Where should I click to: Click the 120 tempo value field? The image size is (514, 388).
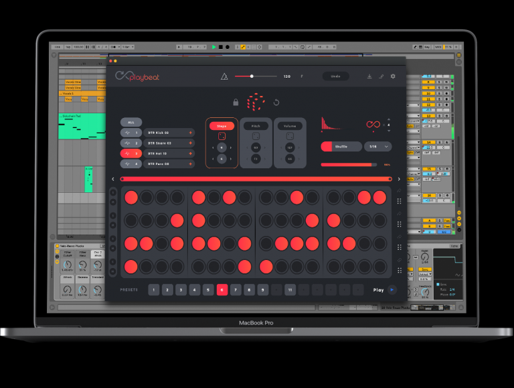[x=287, y=76]
